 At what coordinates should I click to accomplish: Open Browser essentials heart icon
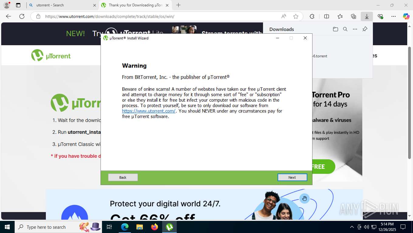(380, 16)
